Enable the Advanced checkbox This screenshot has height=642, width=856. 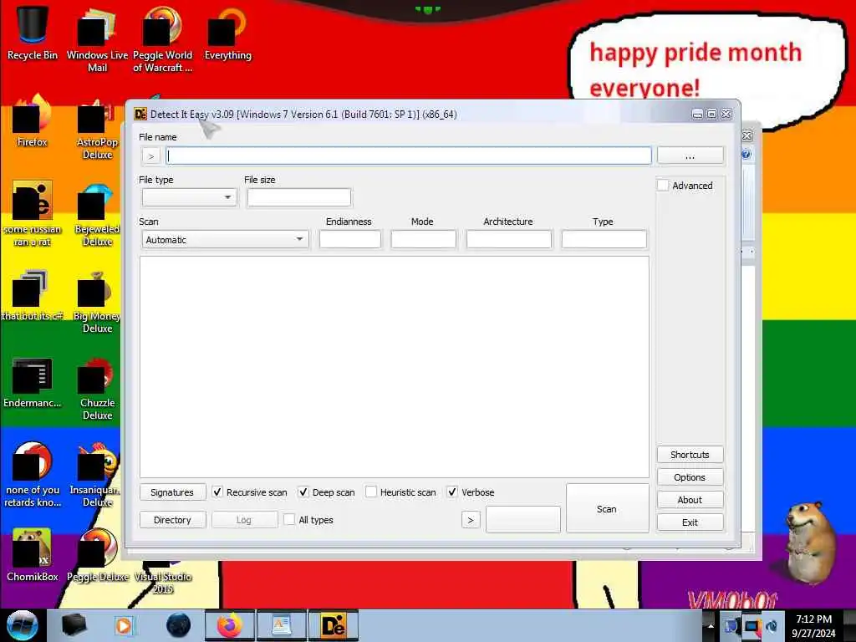pos(663,185)
